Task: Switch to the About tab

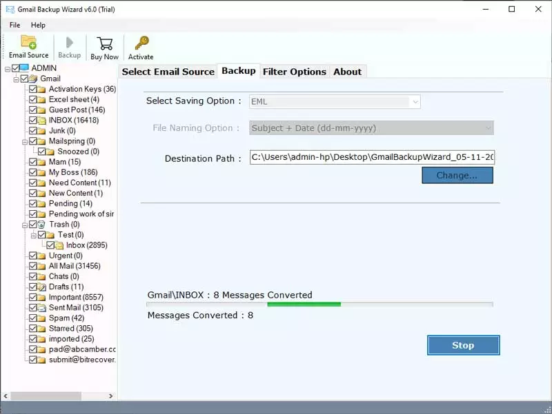Action: tap(348, 72)
